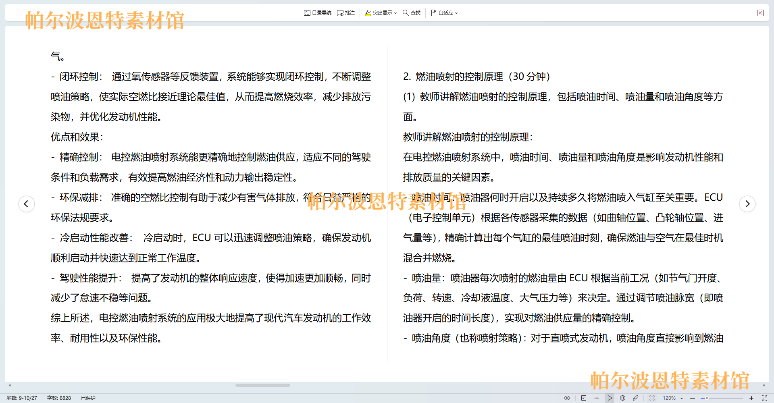Toggle eye protection mode in the status bar
774x403 pixels.
[567, 398]
